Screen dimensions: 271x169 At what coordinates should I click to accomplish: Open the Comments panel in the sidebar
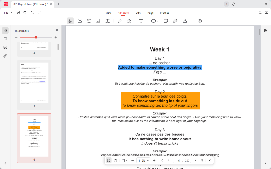pos(5,47)
